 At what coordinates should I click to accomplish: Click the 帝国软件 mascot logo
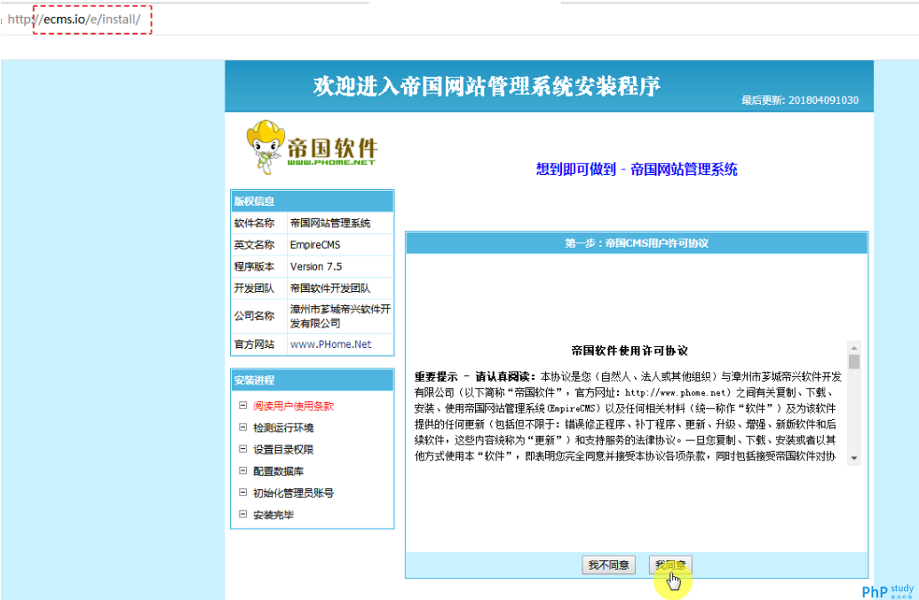(x=312, y=147)
